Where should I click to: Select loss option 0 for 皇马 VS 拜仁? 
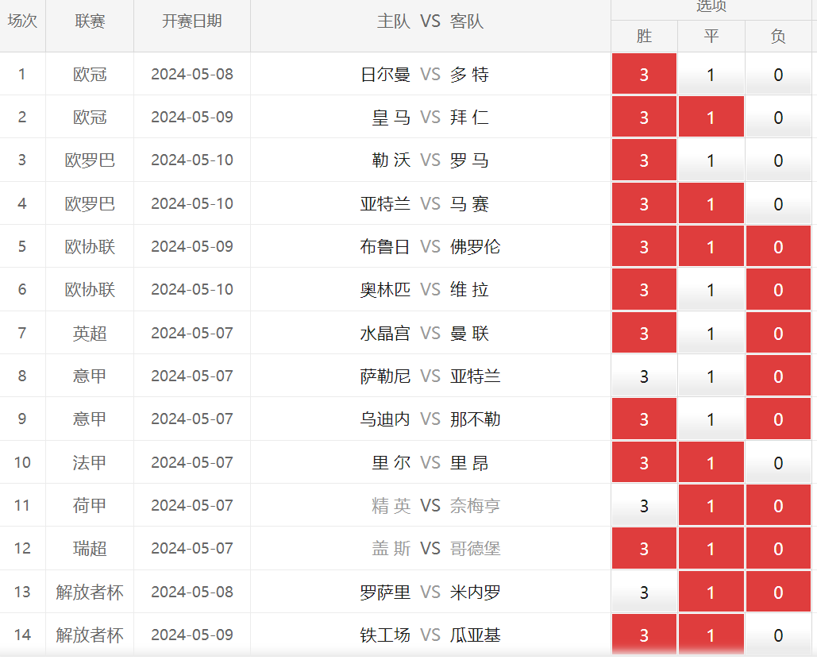pyautogui.click(x=778, y=117)
